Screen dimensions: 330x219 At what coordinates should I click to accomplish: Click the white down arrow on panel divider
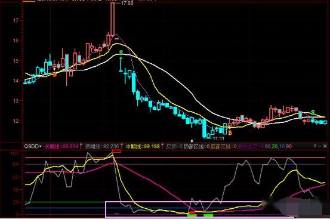coord(192,141)
